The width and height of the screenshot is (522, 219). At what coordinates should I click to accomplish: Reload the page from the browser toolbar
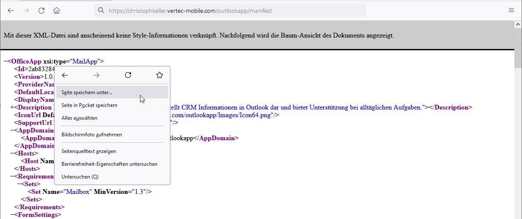tap(41, 11)
